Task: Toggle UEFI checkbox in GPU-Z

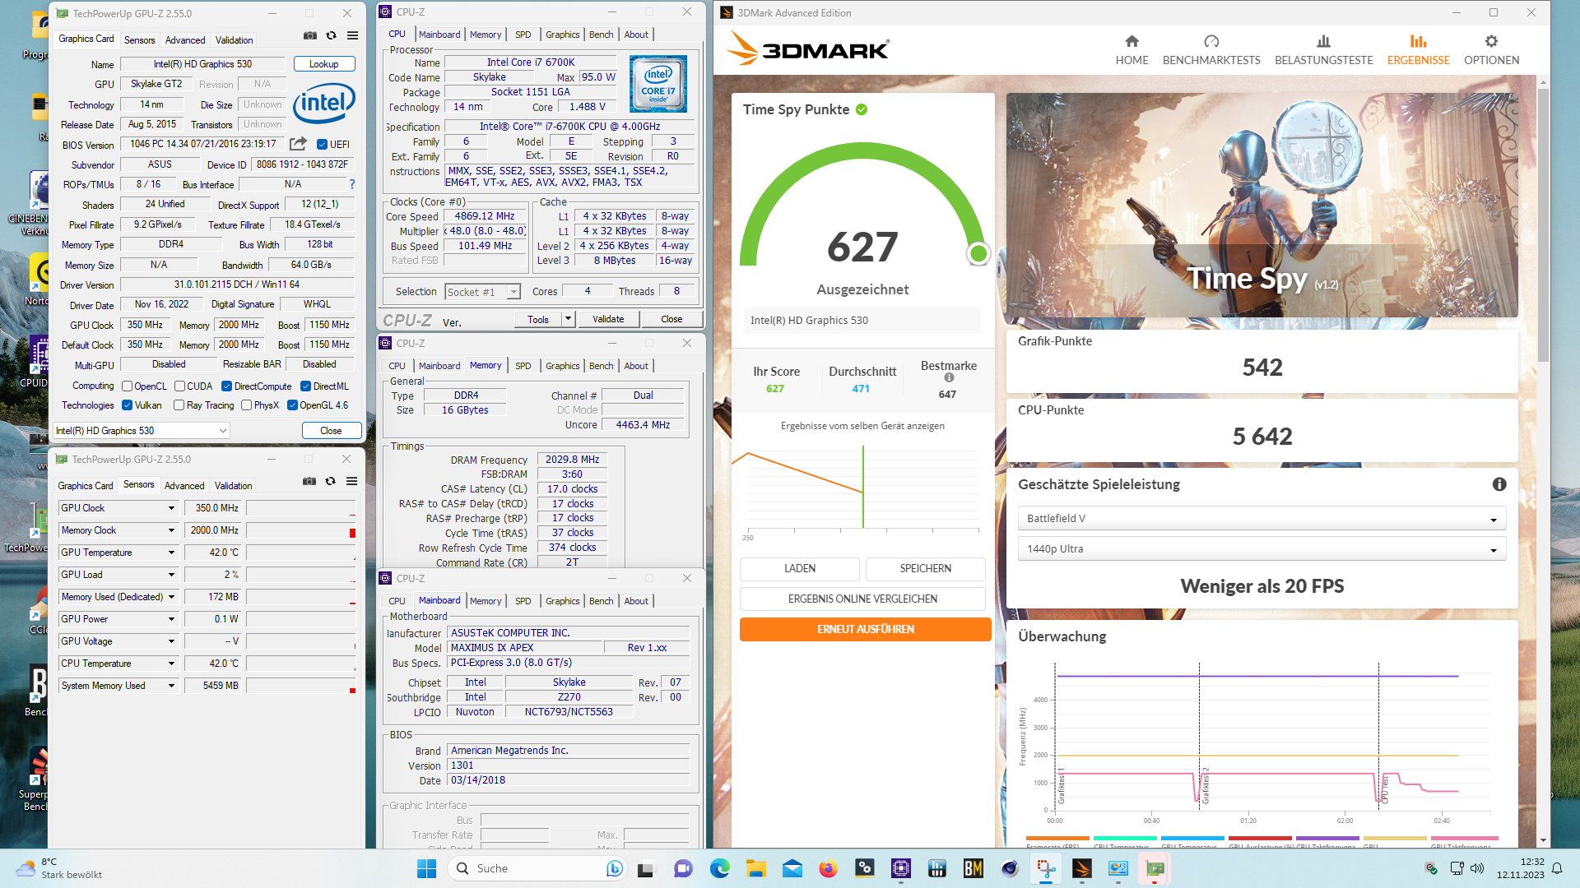Action: tap(322, 145)
